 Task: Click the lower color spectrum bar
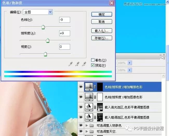tap(58, 76)
